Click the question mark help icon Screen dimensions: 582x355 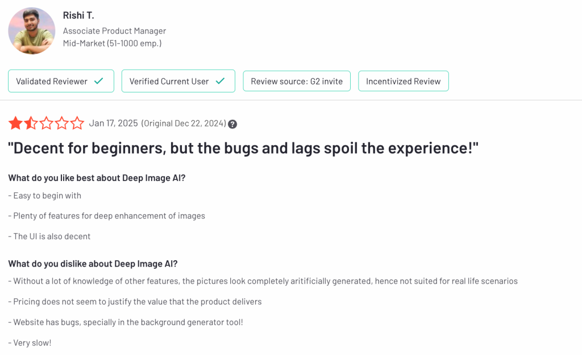tap(232, 124)
